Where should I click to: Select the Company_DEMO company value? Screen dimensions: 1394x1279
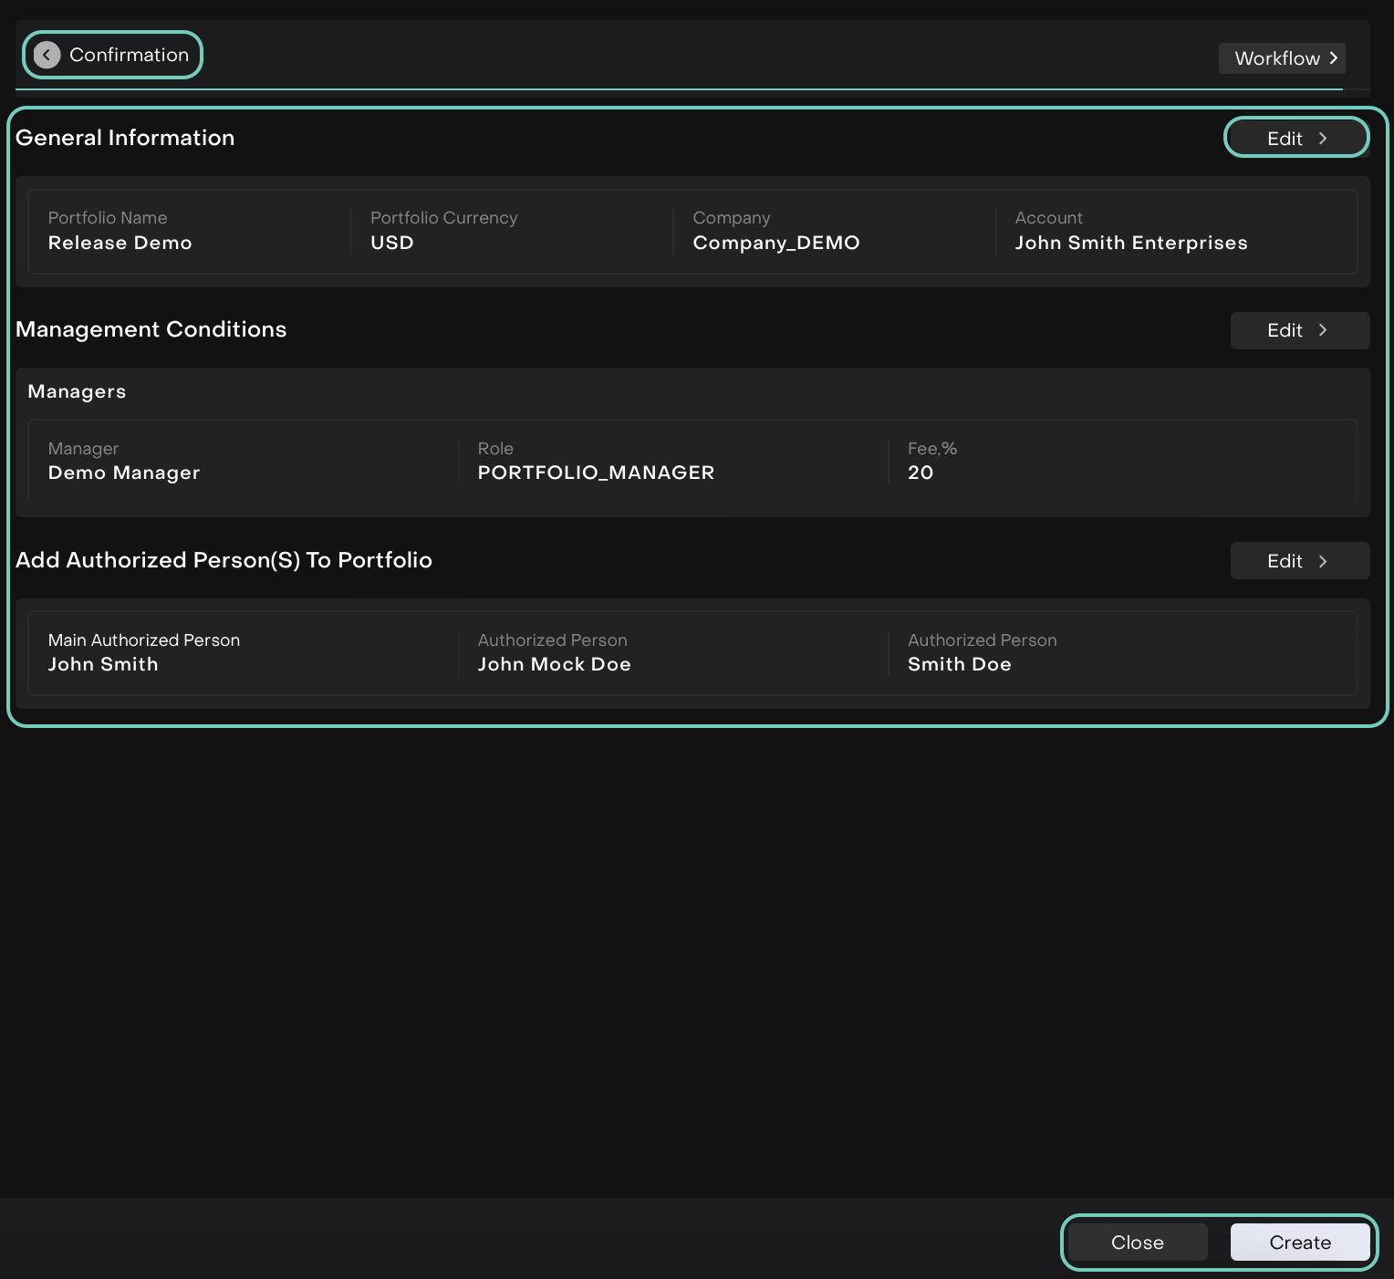[775, 243]
